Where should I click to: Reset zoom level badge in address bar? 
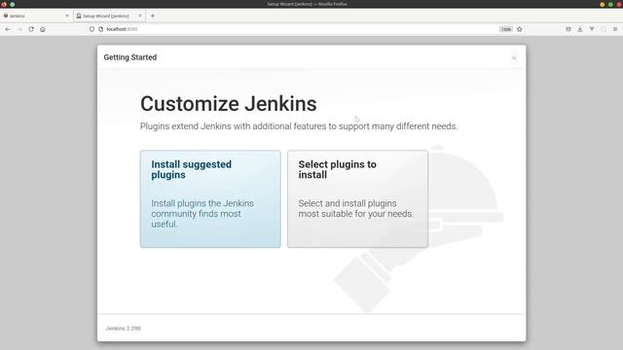506,29
